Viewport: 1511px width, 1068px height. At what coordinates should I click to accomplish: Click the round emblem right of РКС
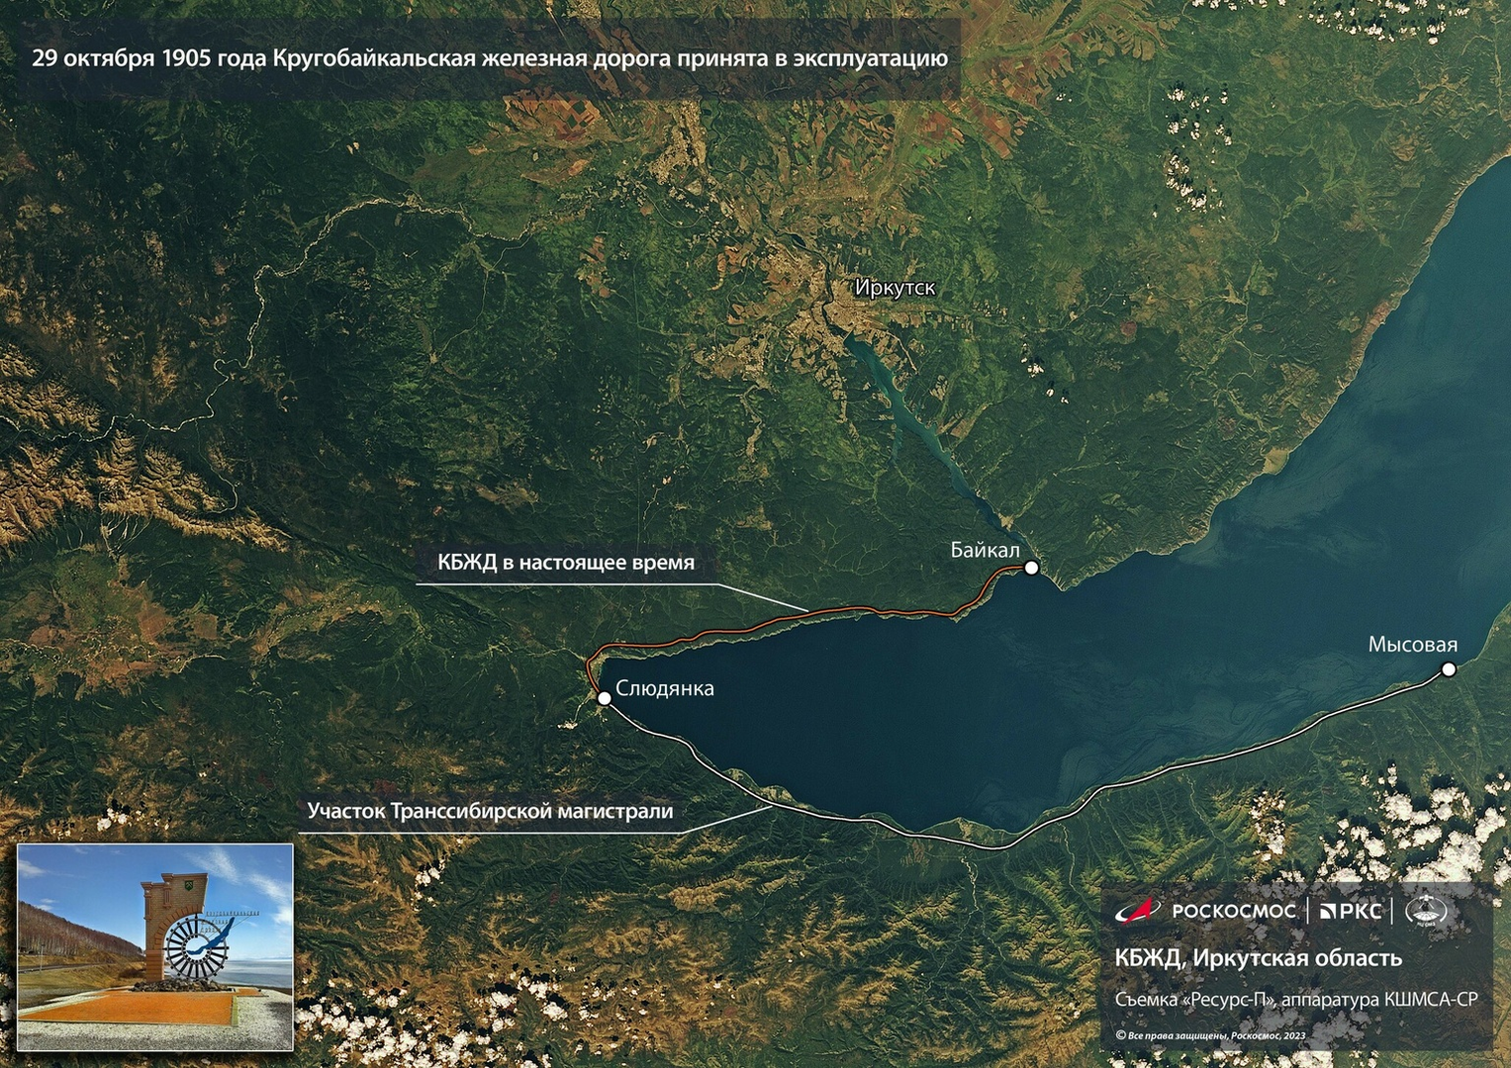1425,911
